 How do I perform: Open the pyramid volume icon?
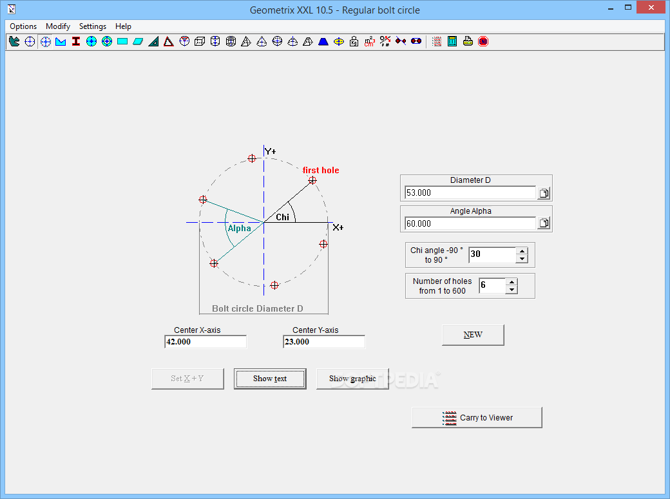pos(246,41)
